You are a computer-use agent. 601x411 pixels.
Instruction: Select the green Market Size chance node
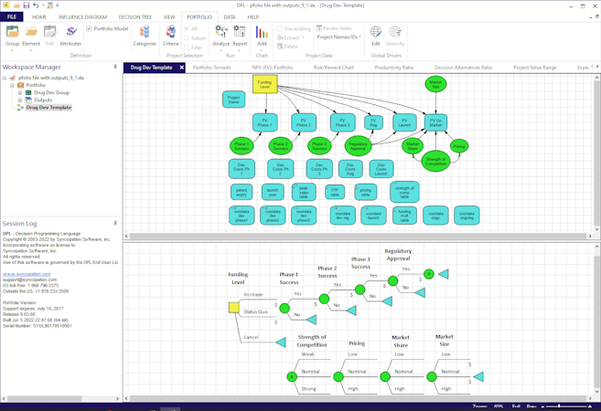tap(435, 84)
